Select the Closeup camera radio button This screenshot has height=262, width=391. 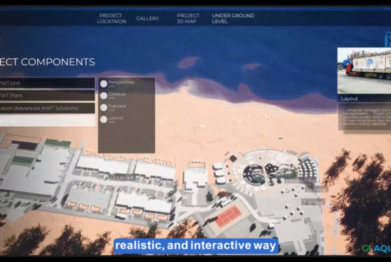[x=104, y=96]
